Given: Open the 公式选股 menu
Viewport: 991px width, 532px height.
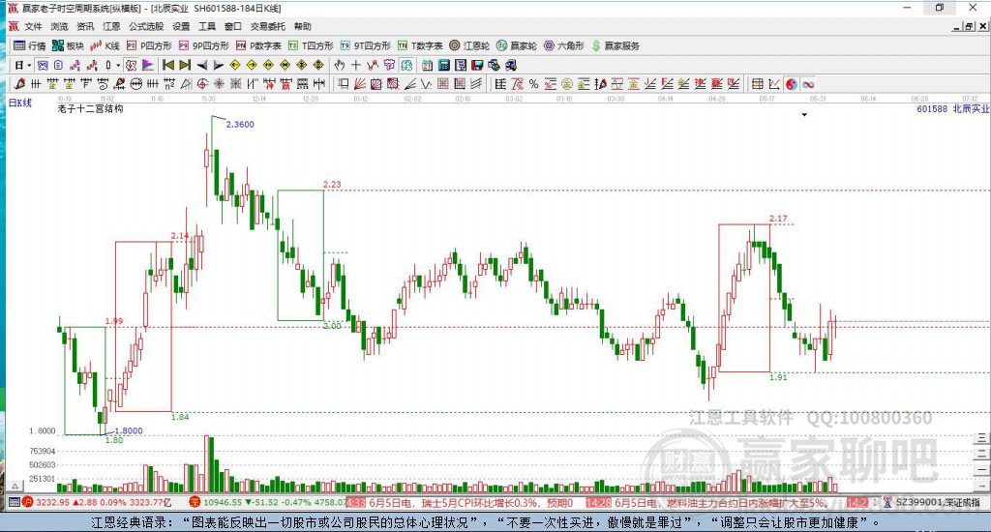Looking at the screenshot, I should [x=146, y=26].
